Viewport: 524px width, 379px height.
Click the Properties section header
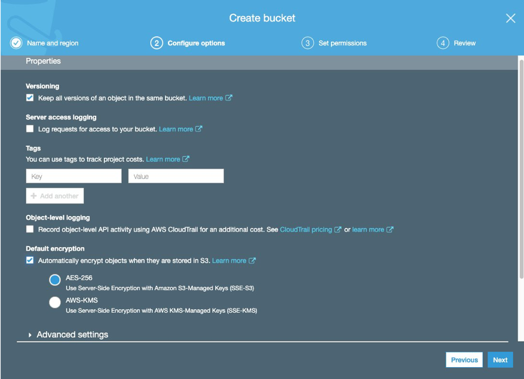click(x=44, y=61)
